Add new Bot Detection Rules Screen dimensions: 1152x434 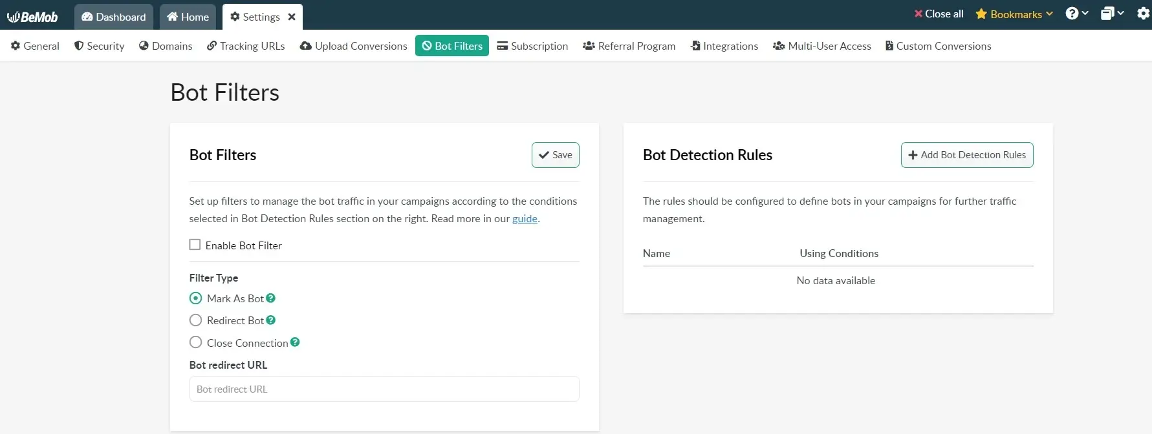tap(966, 155)
